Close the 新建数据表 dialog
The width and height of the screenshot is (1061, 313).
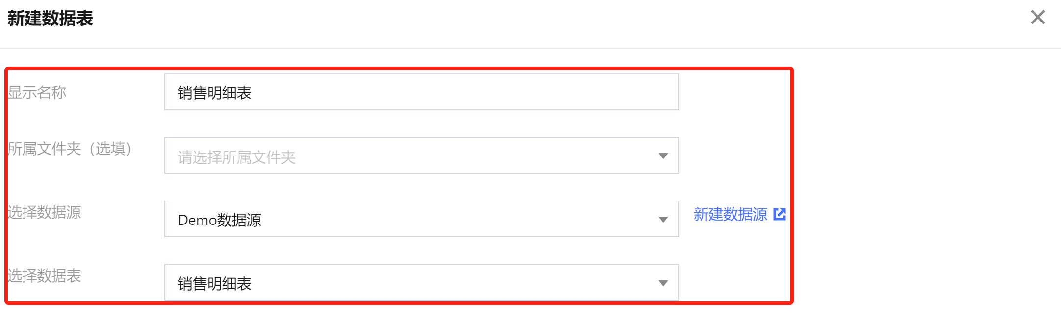point(1037,18)
